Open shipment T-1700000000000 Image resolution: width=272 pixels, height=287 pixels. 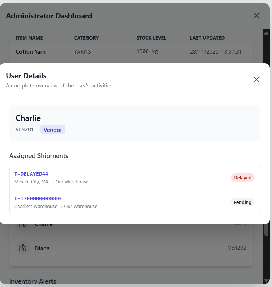point(37,198)
